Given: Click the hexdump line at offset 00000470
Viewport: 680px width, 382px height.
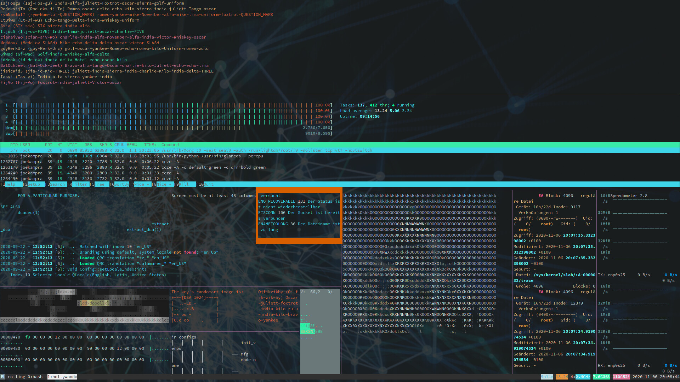Looking at the screenshot, I should (x=85, y=337).
